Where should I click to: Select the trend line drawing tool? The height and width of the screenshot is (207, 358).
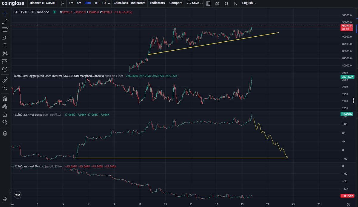tap(5, 22)
